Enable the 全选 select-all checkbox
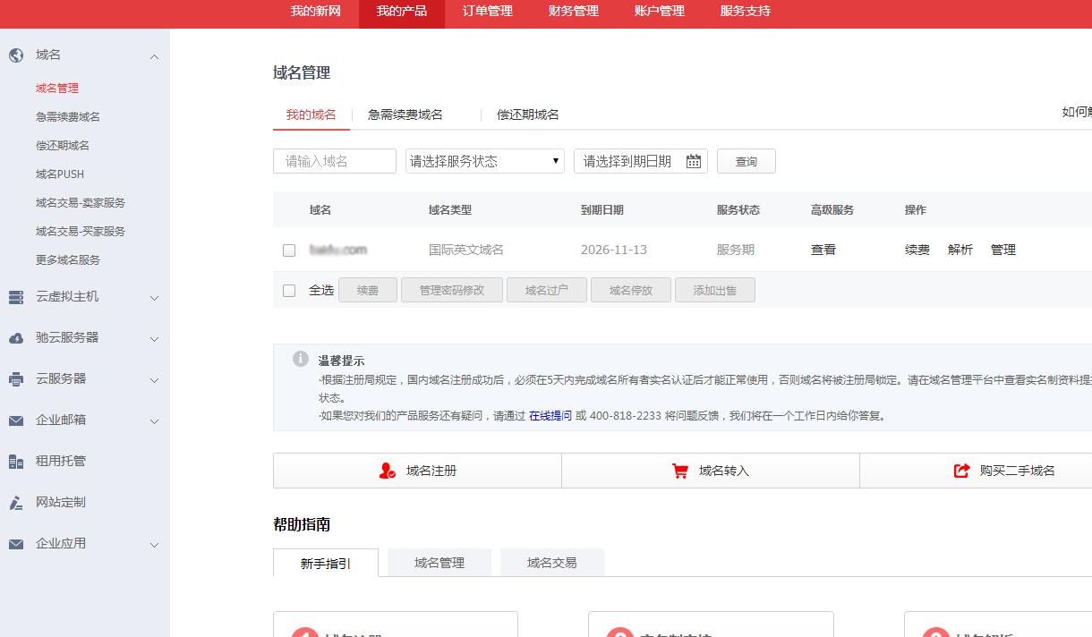 tap(288, 290)
